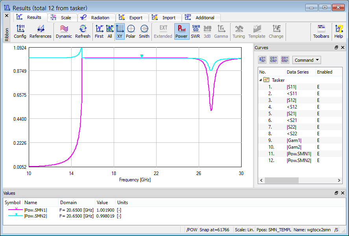Switch to Smith chart display
Screen dimensions: 349x236
click(x=144, y=31)
